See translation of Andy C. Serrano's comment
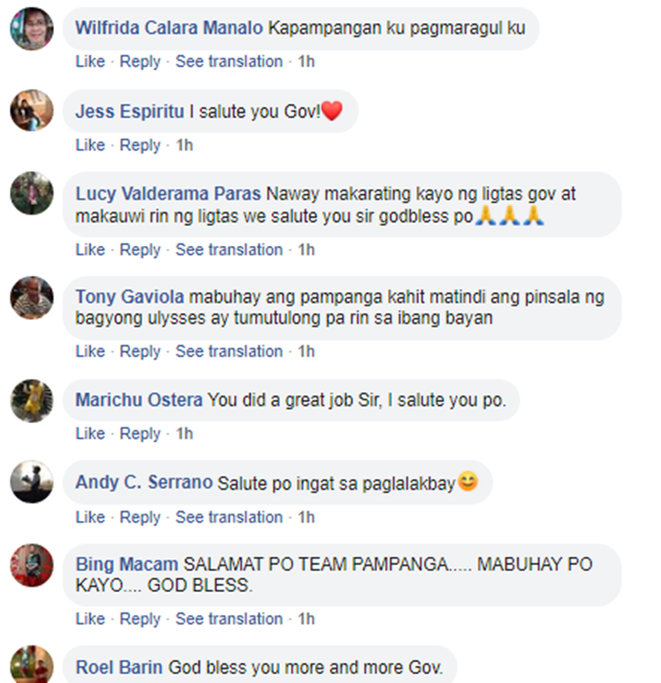This screenshot has height=683, width=661. [x=229, y=517]
